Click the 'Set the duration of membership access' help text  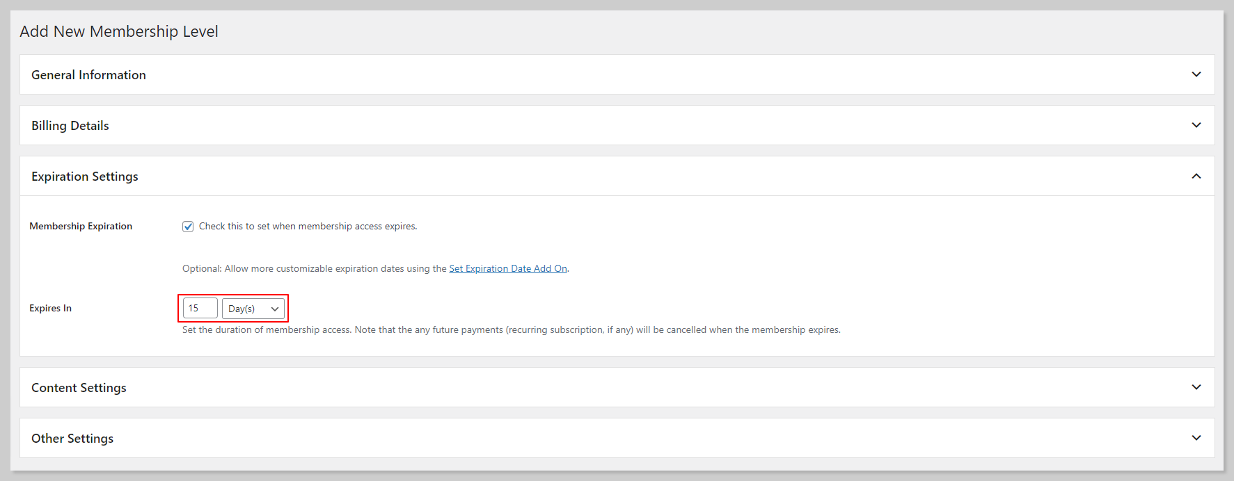511,330
